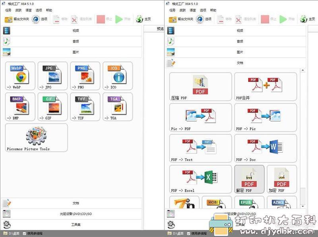Viewport: 318px width, 237px height.
Task: Open the PDF -> Pic tile
Action: [x=266, y=117]
